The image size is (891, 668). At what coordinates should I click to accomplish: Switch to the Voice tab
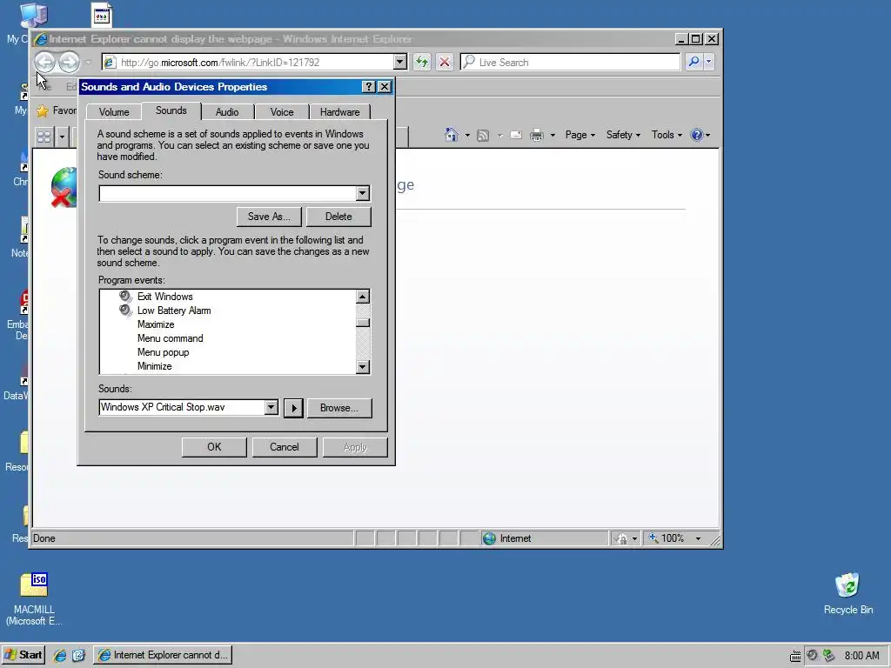(x=282, y=112)
